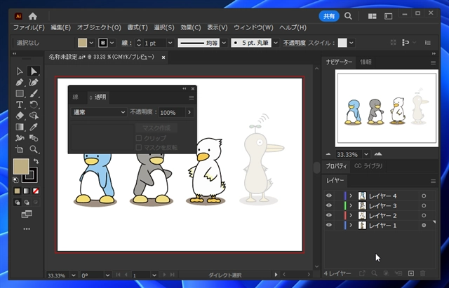449x288 pixels.
Task: Select the Rotate tool
Action: 34,104
